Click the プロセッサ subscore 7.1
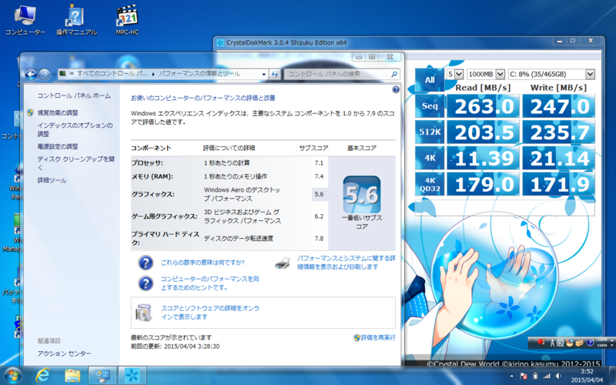 coord(319,163)
